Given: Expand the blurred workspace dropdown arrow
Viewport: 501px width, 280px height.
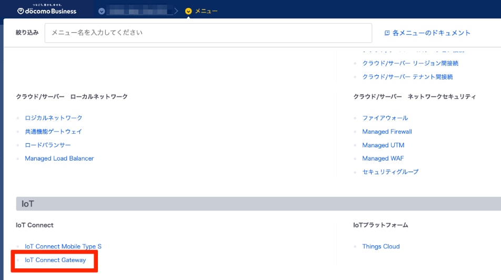Looking at the screenshot, I should coord(102,11).
